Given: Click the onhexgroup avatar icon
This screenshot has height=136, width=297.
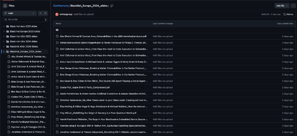Looking at the screenshot, I should tap(57, 14).
